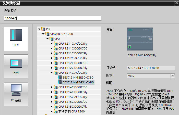Click folder icon of CPU 1211C DC/DC/Rly

(x=56, y=53)
